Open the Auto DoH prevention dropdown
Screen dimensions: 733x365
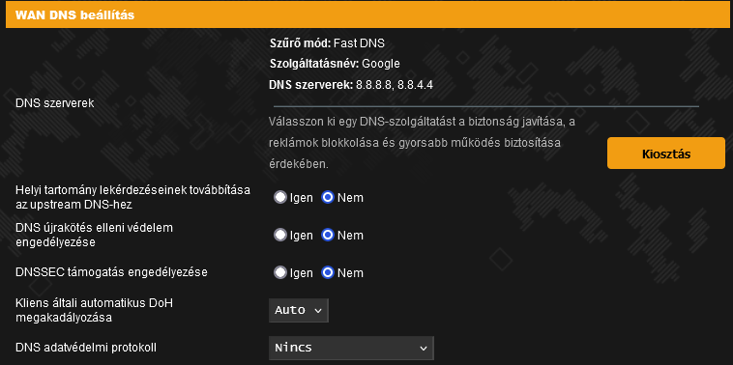[299, 310]
